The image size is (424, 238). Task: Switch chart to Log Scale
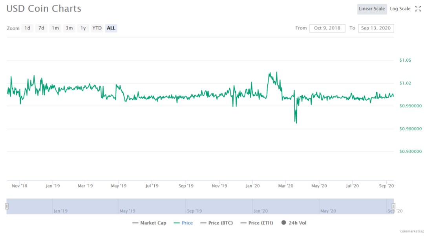(x=400, y=9)
